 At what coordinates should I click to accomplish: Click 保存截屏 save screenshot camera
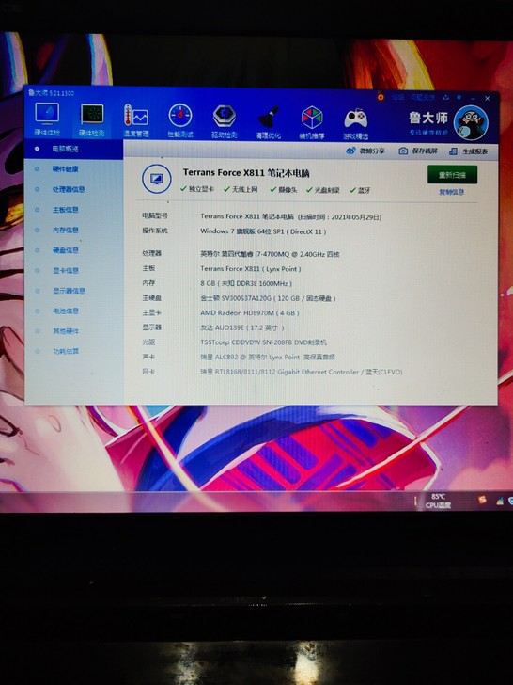click(x=418, y=151)
